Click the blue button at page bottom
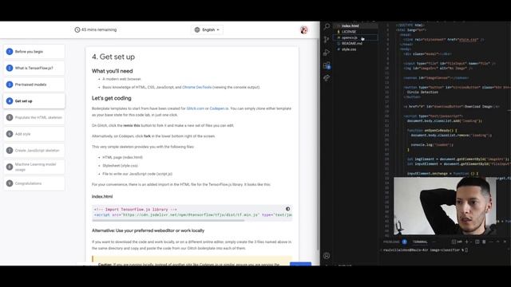Screen dimensions: 511x287 [x=300, y=264]
